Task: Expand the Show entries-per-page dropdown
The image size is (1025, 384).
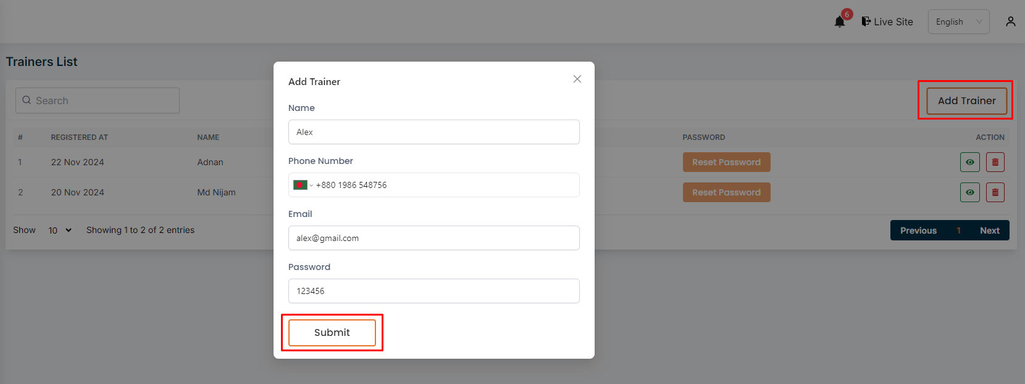Action: point(59,230)
